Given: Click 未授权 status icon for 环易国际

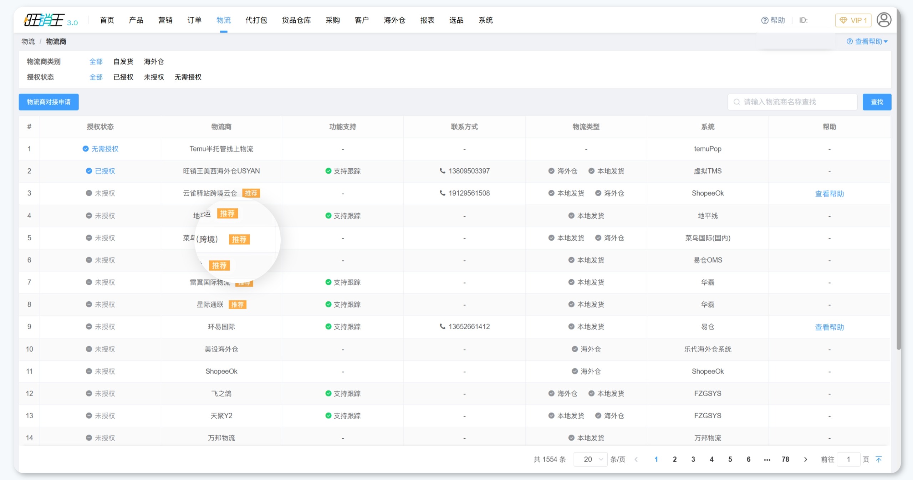Looking at the screenshot, I should click(x=89, y=326).
